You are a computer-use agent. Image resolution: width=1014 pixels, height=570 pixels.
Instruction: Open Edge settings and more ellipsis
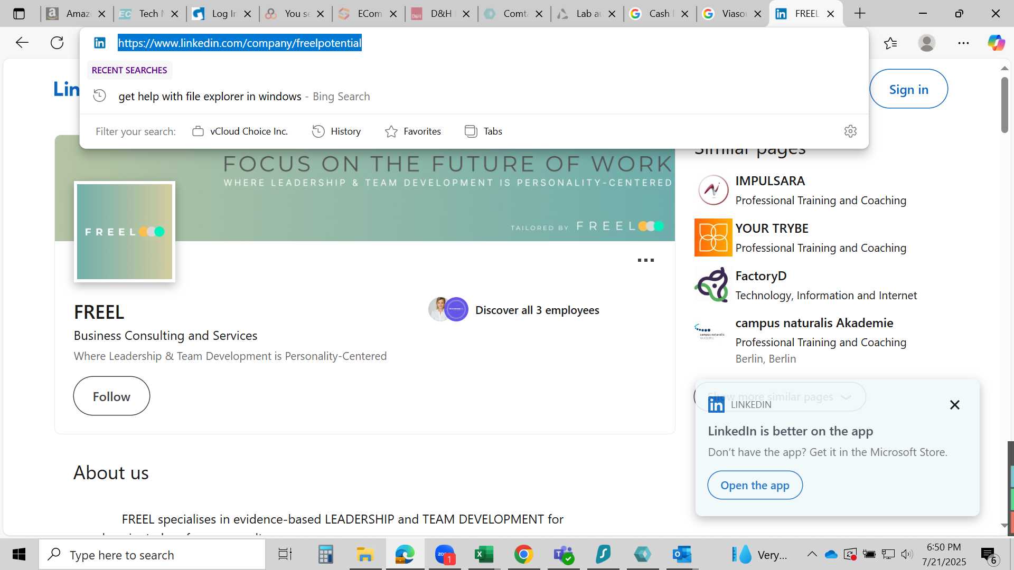coord(963,43)
